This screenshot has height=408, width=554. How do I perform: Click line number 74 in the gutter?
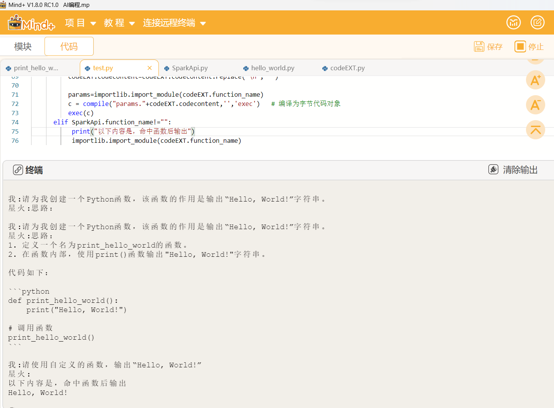click(x=15, y=122)
